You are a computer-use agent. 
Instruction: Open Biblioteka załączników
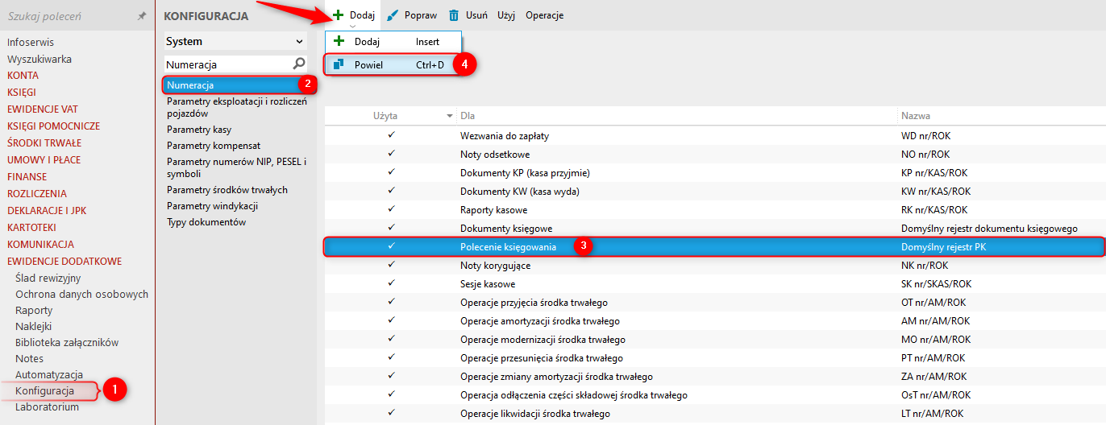[x=67, y=343]
